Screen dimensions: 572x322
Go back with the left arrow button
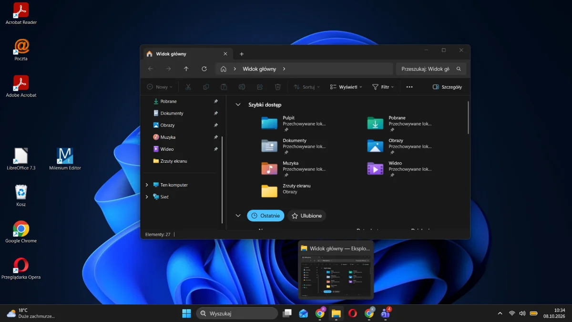coord(151,69)
